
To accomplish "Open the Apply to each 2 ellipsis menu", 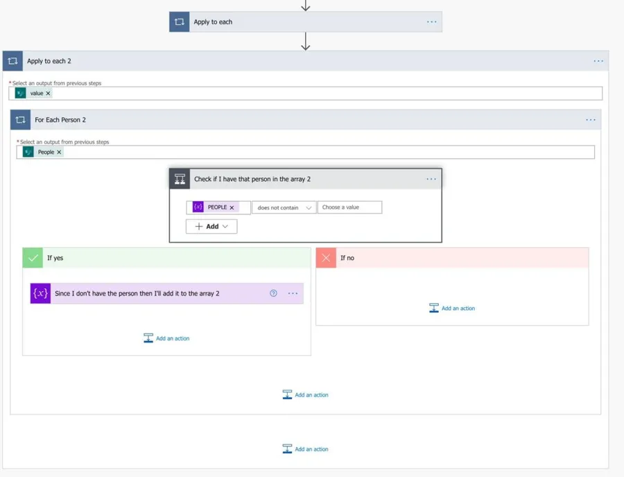I will tap(598, 61).
